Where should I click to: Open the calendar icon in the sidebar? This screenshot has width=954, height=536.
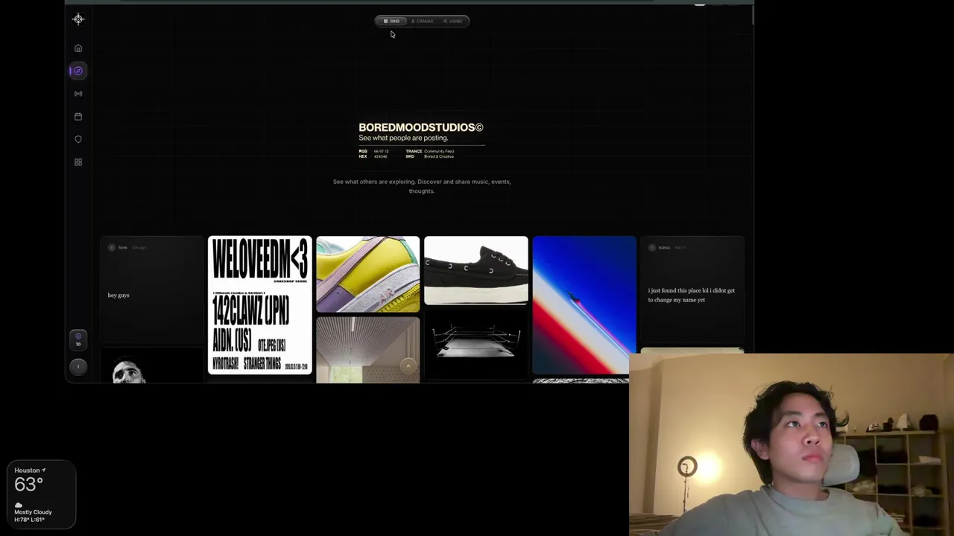click(x=78, y=117)
